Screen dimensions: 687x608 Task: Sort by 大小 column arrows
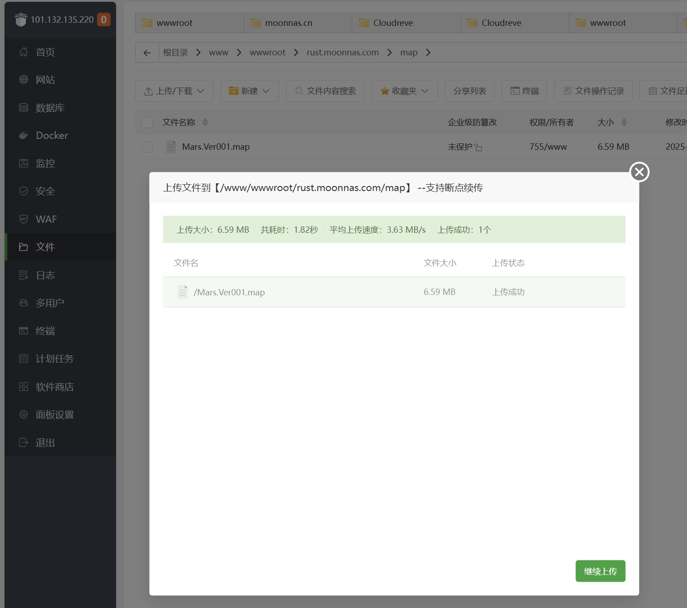tap(624, 123)
